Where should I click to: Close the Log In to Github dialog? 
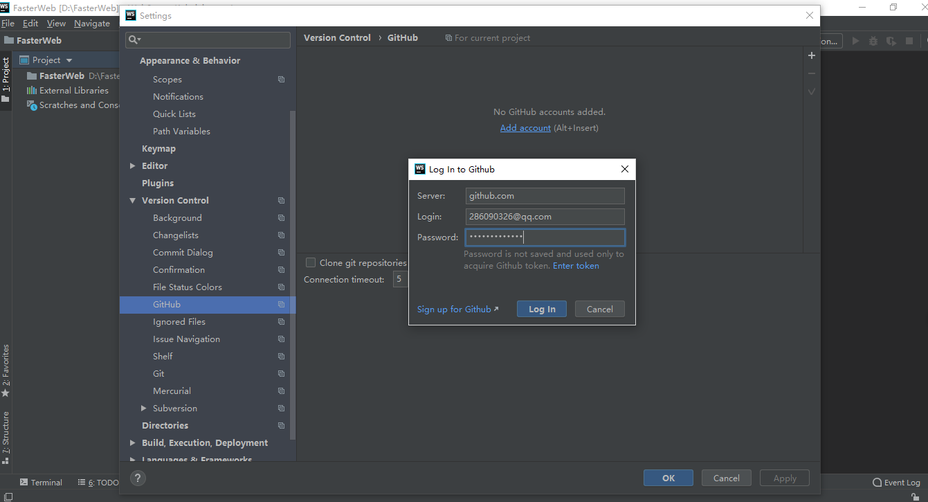pyautogui.click(x=625, y=169)
